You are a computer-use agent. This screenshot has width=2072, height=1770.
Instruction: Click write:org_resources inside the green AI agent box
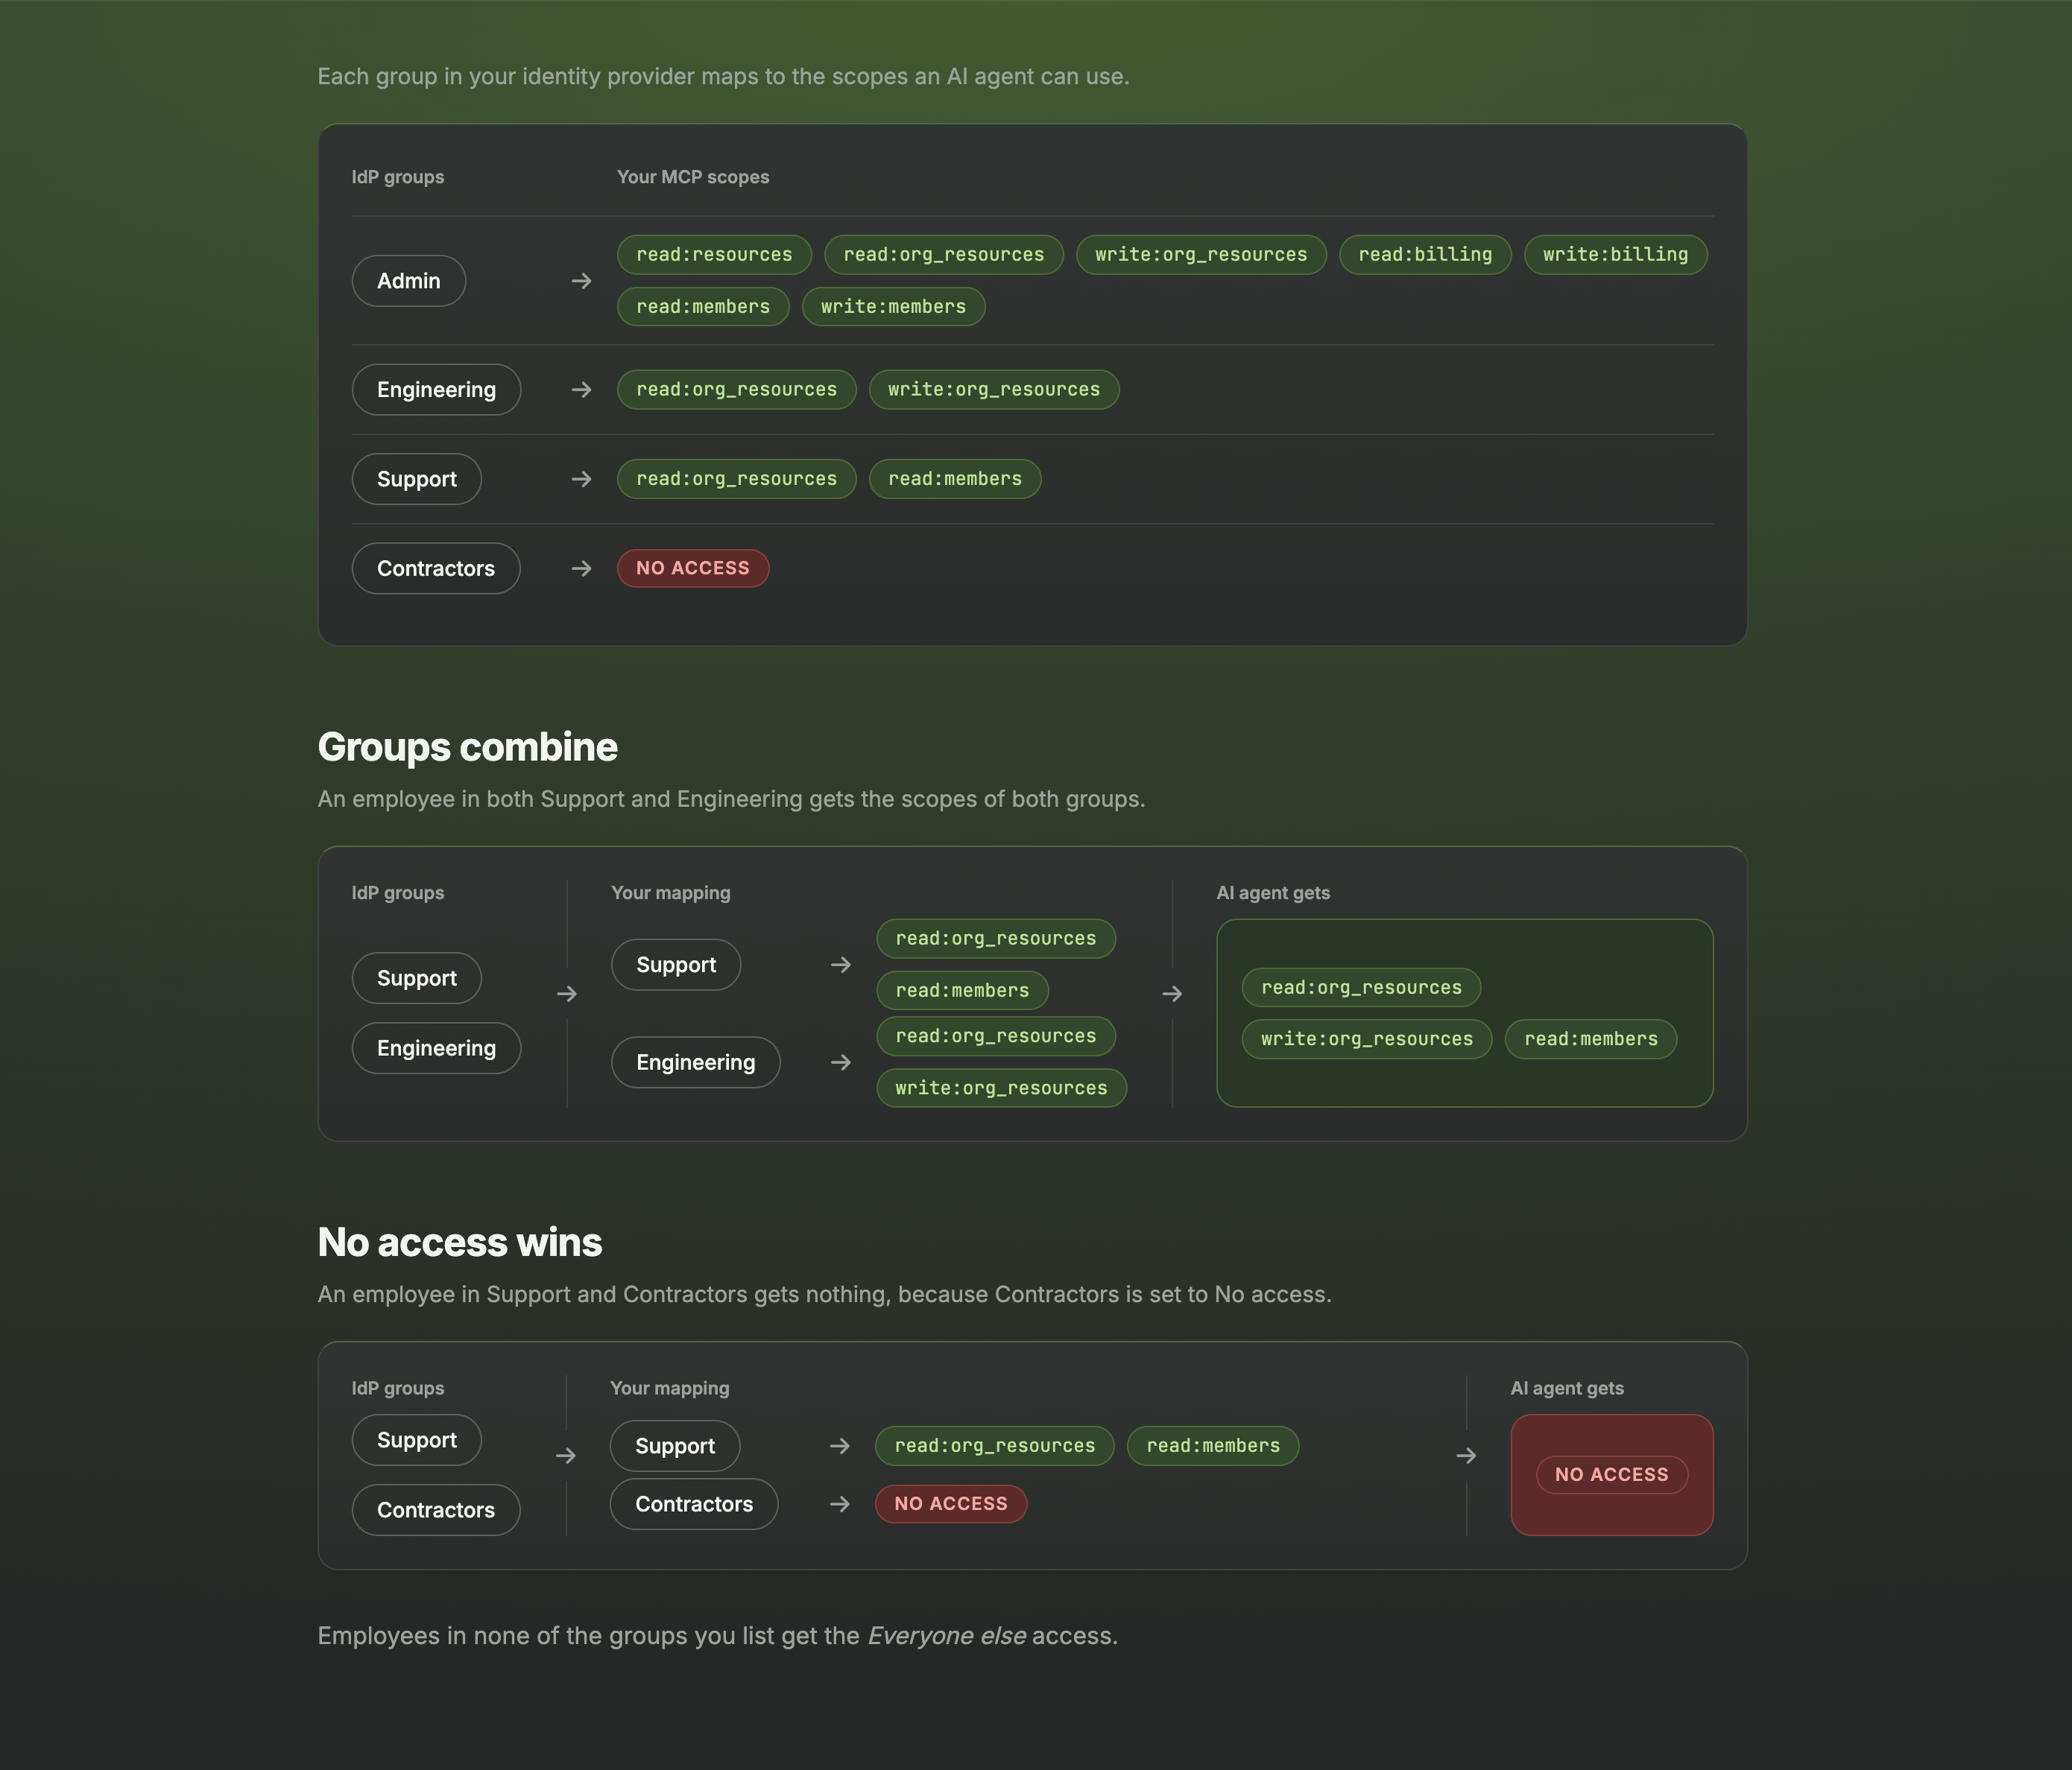pos(1367,1039)
